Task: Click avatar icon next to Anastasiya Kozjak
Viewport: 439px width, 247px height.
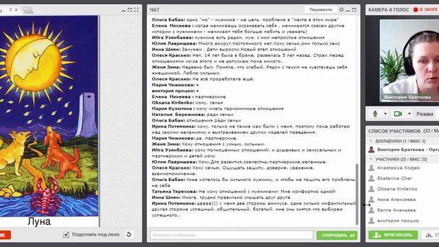Action: tap(371, 167)
